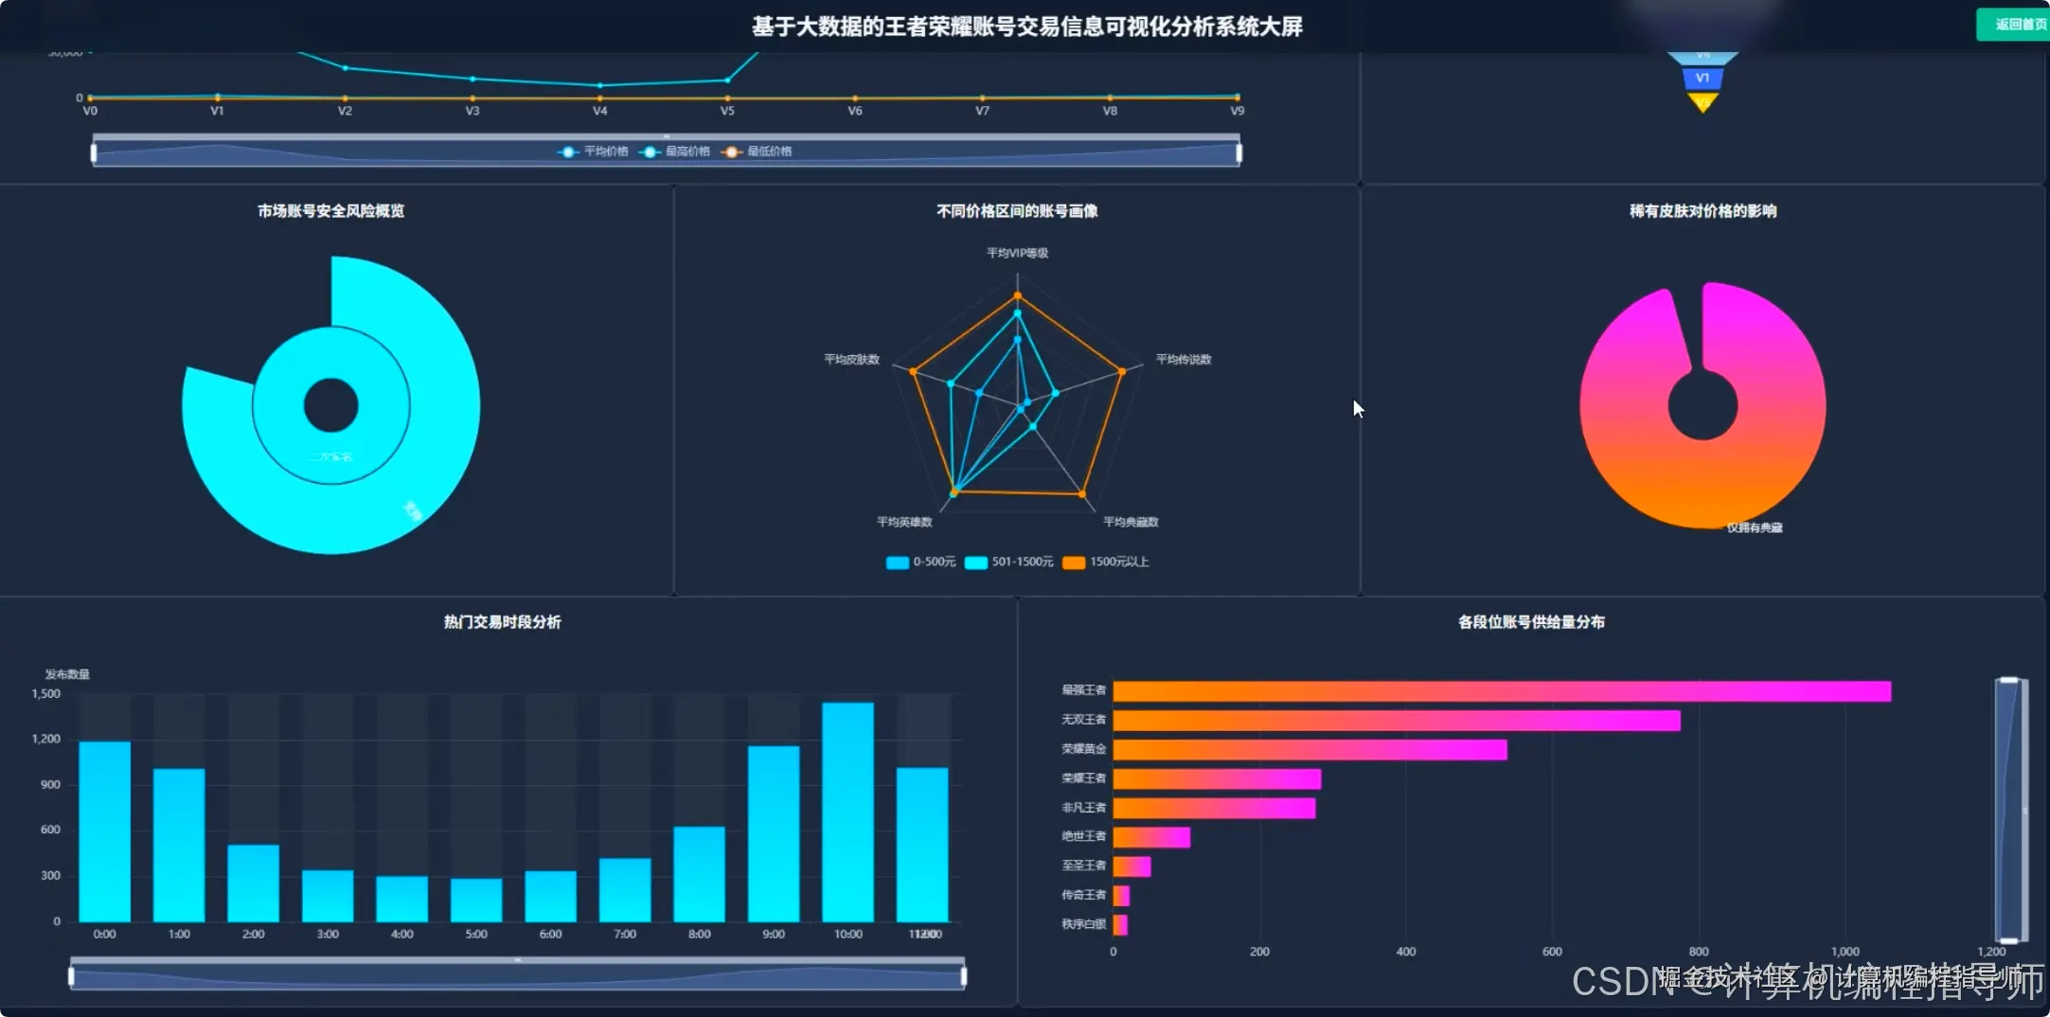The height and width of the screenshot is (1017, 2050).
Task: Toggle the 最低价格 legend series
Action: tap(758, 152)
